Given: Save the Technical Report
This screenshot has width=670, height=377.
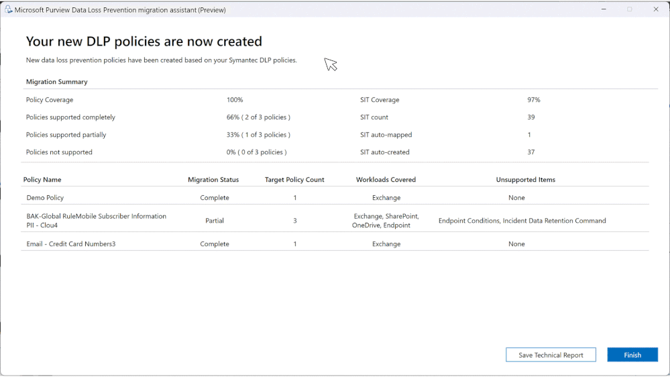Looking at the screenshot, I should point(551,355).
